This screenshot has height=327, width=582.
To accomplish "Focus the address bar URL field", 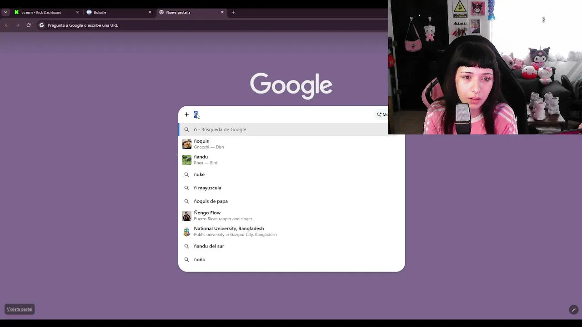I will [x=211, y=25].
